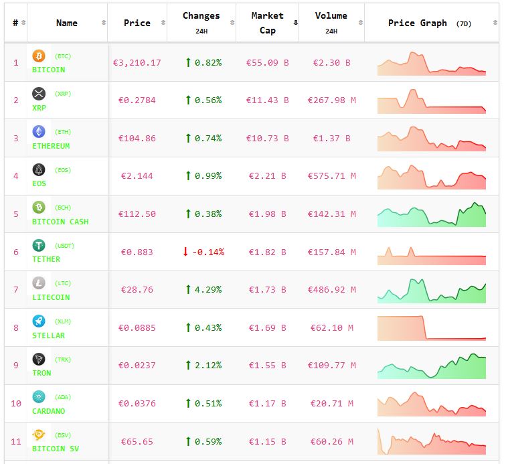Sort by Market Cap column header
The image size is (506, 464).
(267, 23)
